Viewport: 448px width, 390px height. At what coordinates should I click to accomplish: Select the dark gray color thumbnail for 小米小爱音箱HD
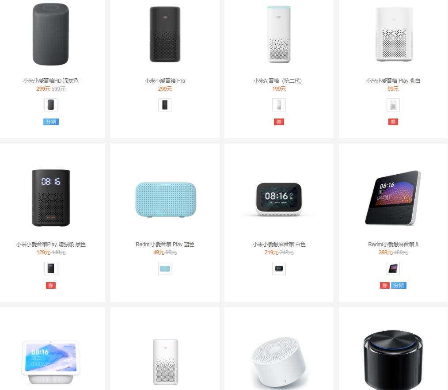[x=51, y=105]
